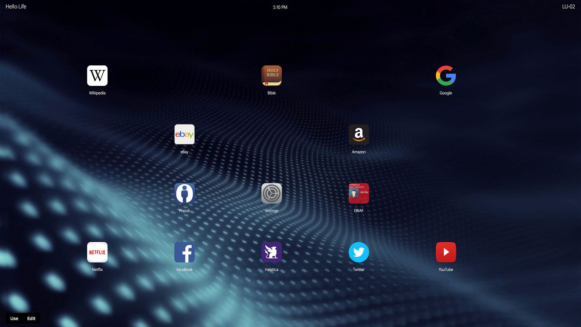Click the YouTube app label text
This screenshot has width=581, height=327.
(x=445, y=269)
